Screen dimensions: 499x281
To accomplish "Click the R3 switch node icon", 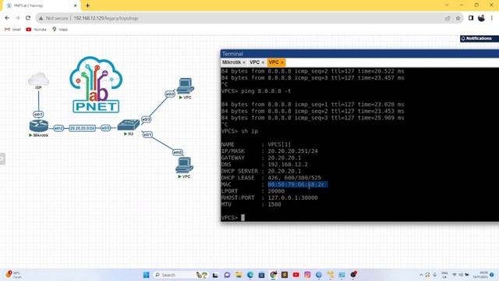I will [128, 125].
